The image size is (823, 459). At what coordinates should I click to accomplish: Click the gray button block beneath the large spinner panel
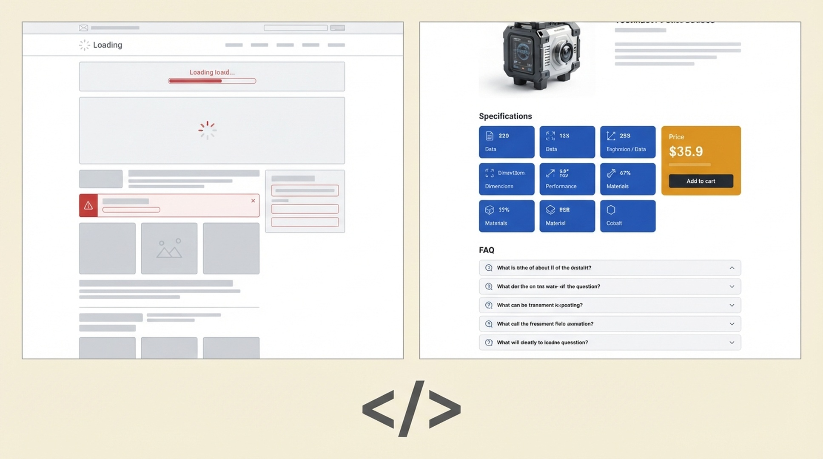click(x=101, y=179)
